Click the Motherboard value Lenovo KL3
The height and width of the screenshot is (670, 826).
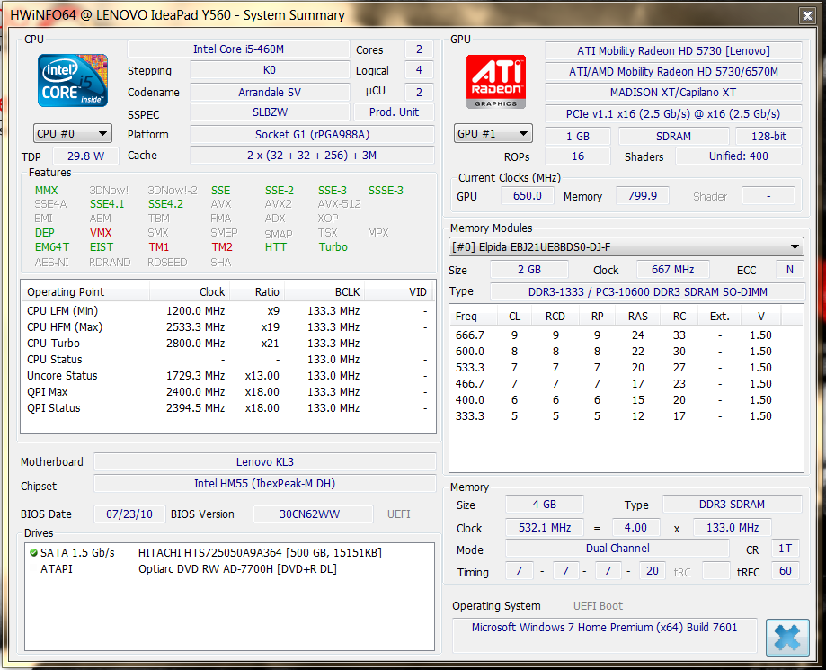(x=265, y=461)
